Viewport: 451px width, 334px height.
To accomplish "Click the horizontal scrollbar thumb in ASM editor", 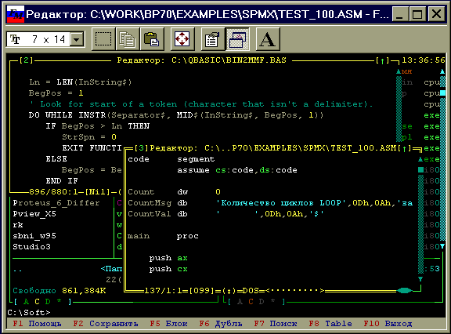I will [404, 291].
